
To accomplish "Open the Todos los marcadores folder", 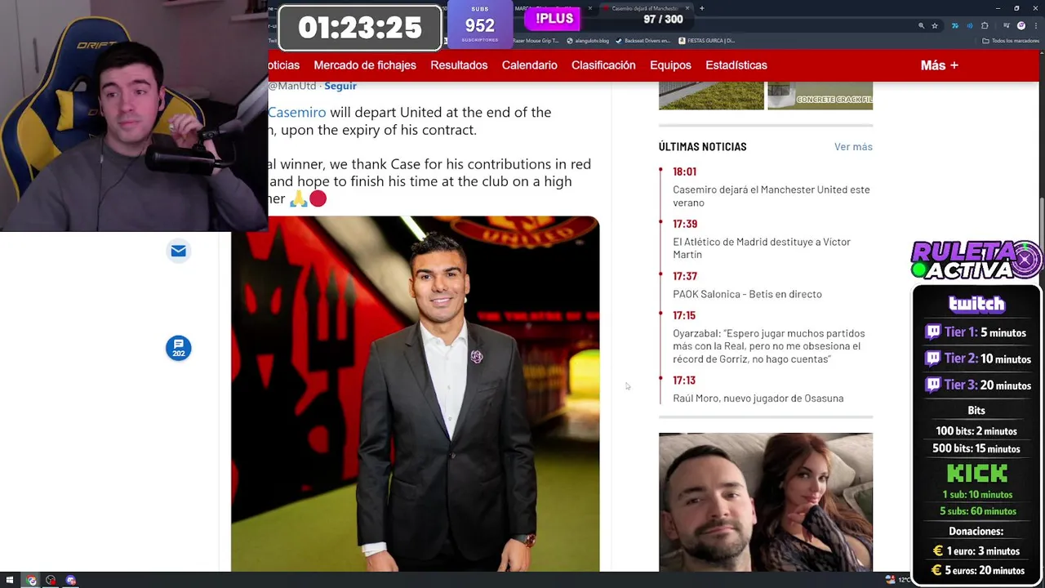I will [x=1011, y=41].
